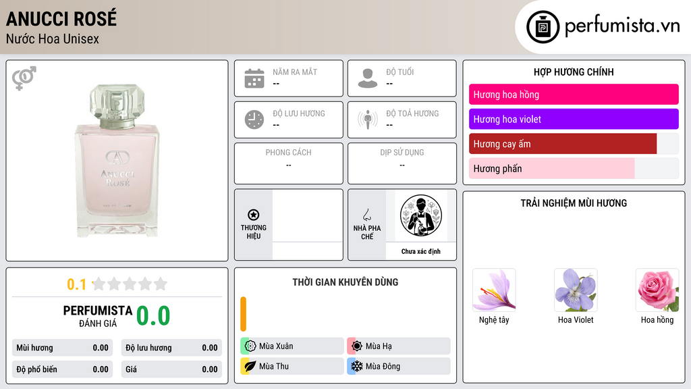This screenshot has width=691, height=389.
Task: Click the Hương phấn accord bar
Action: click(x=574, y=168)
